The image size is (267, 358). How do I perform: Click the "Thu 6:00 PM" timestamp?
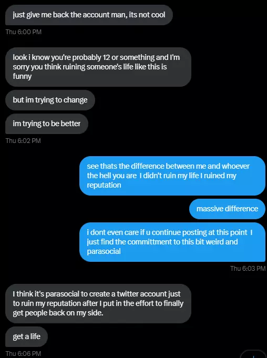tap(24, 32)
